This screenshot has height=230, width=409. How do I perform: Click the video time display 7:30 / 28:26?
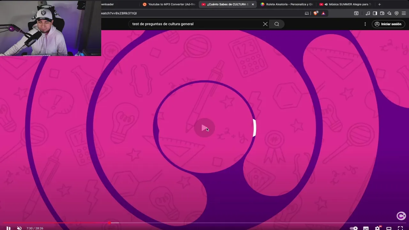(x=35, y=228)
